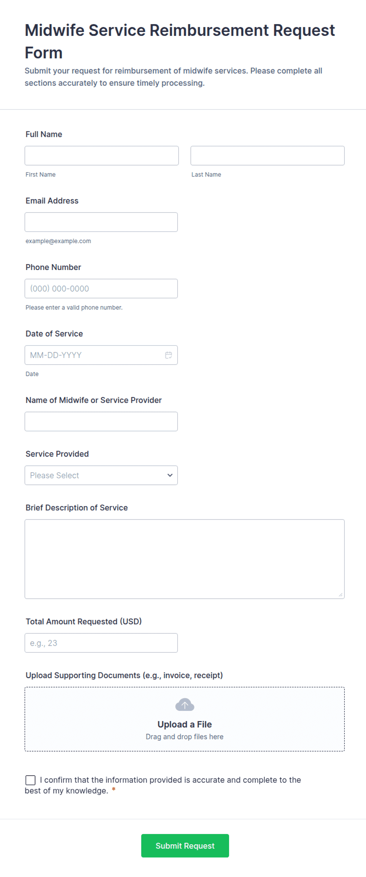The image size is (366, 877).
Task: Focus the Total Amount Requested field
Action: pos(101,643)
